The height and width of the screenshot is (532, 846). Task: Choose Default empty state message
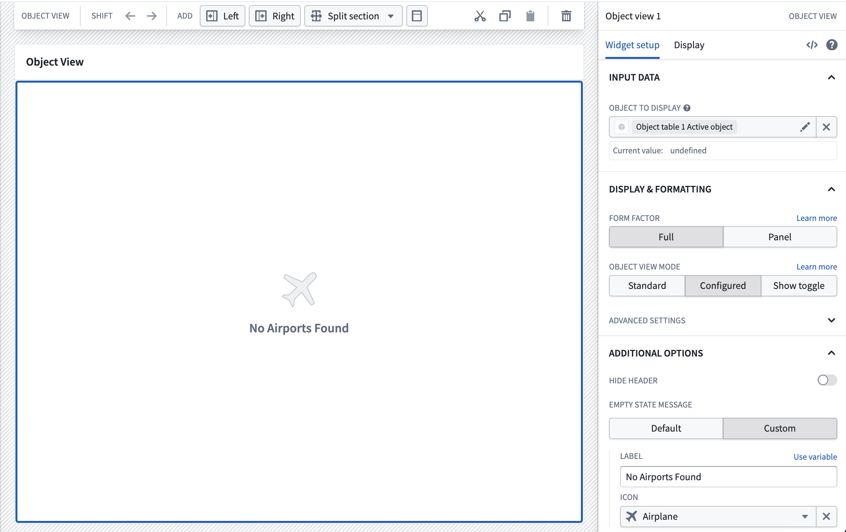coord(666,428)
